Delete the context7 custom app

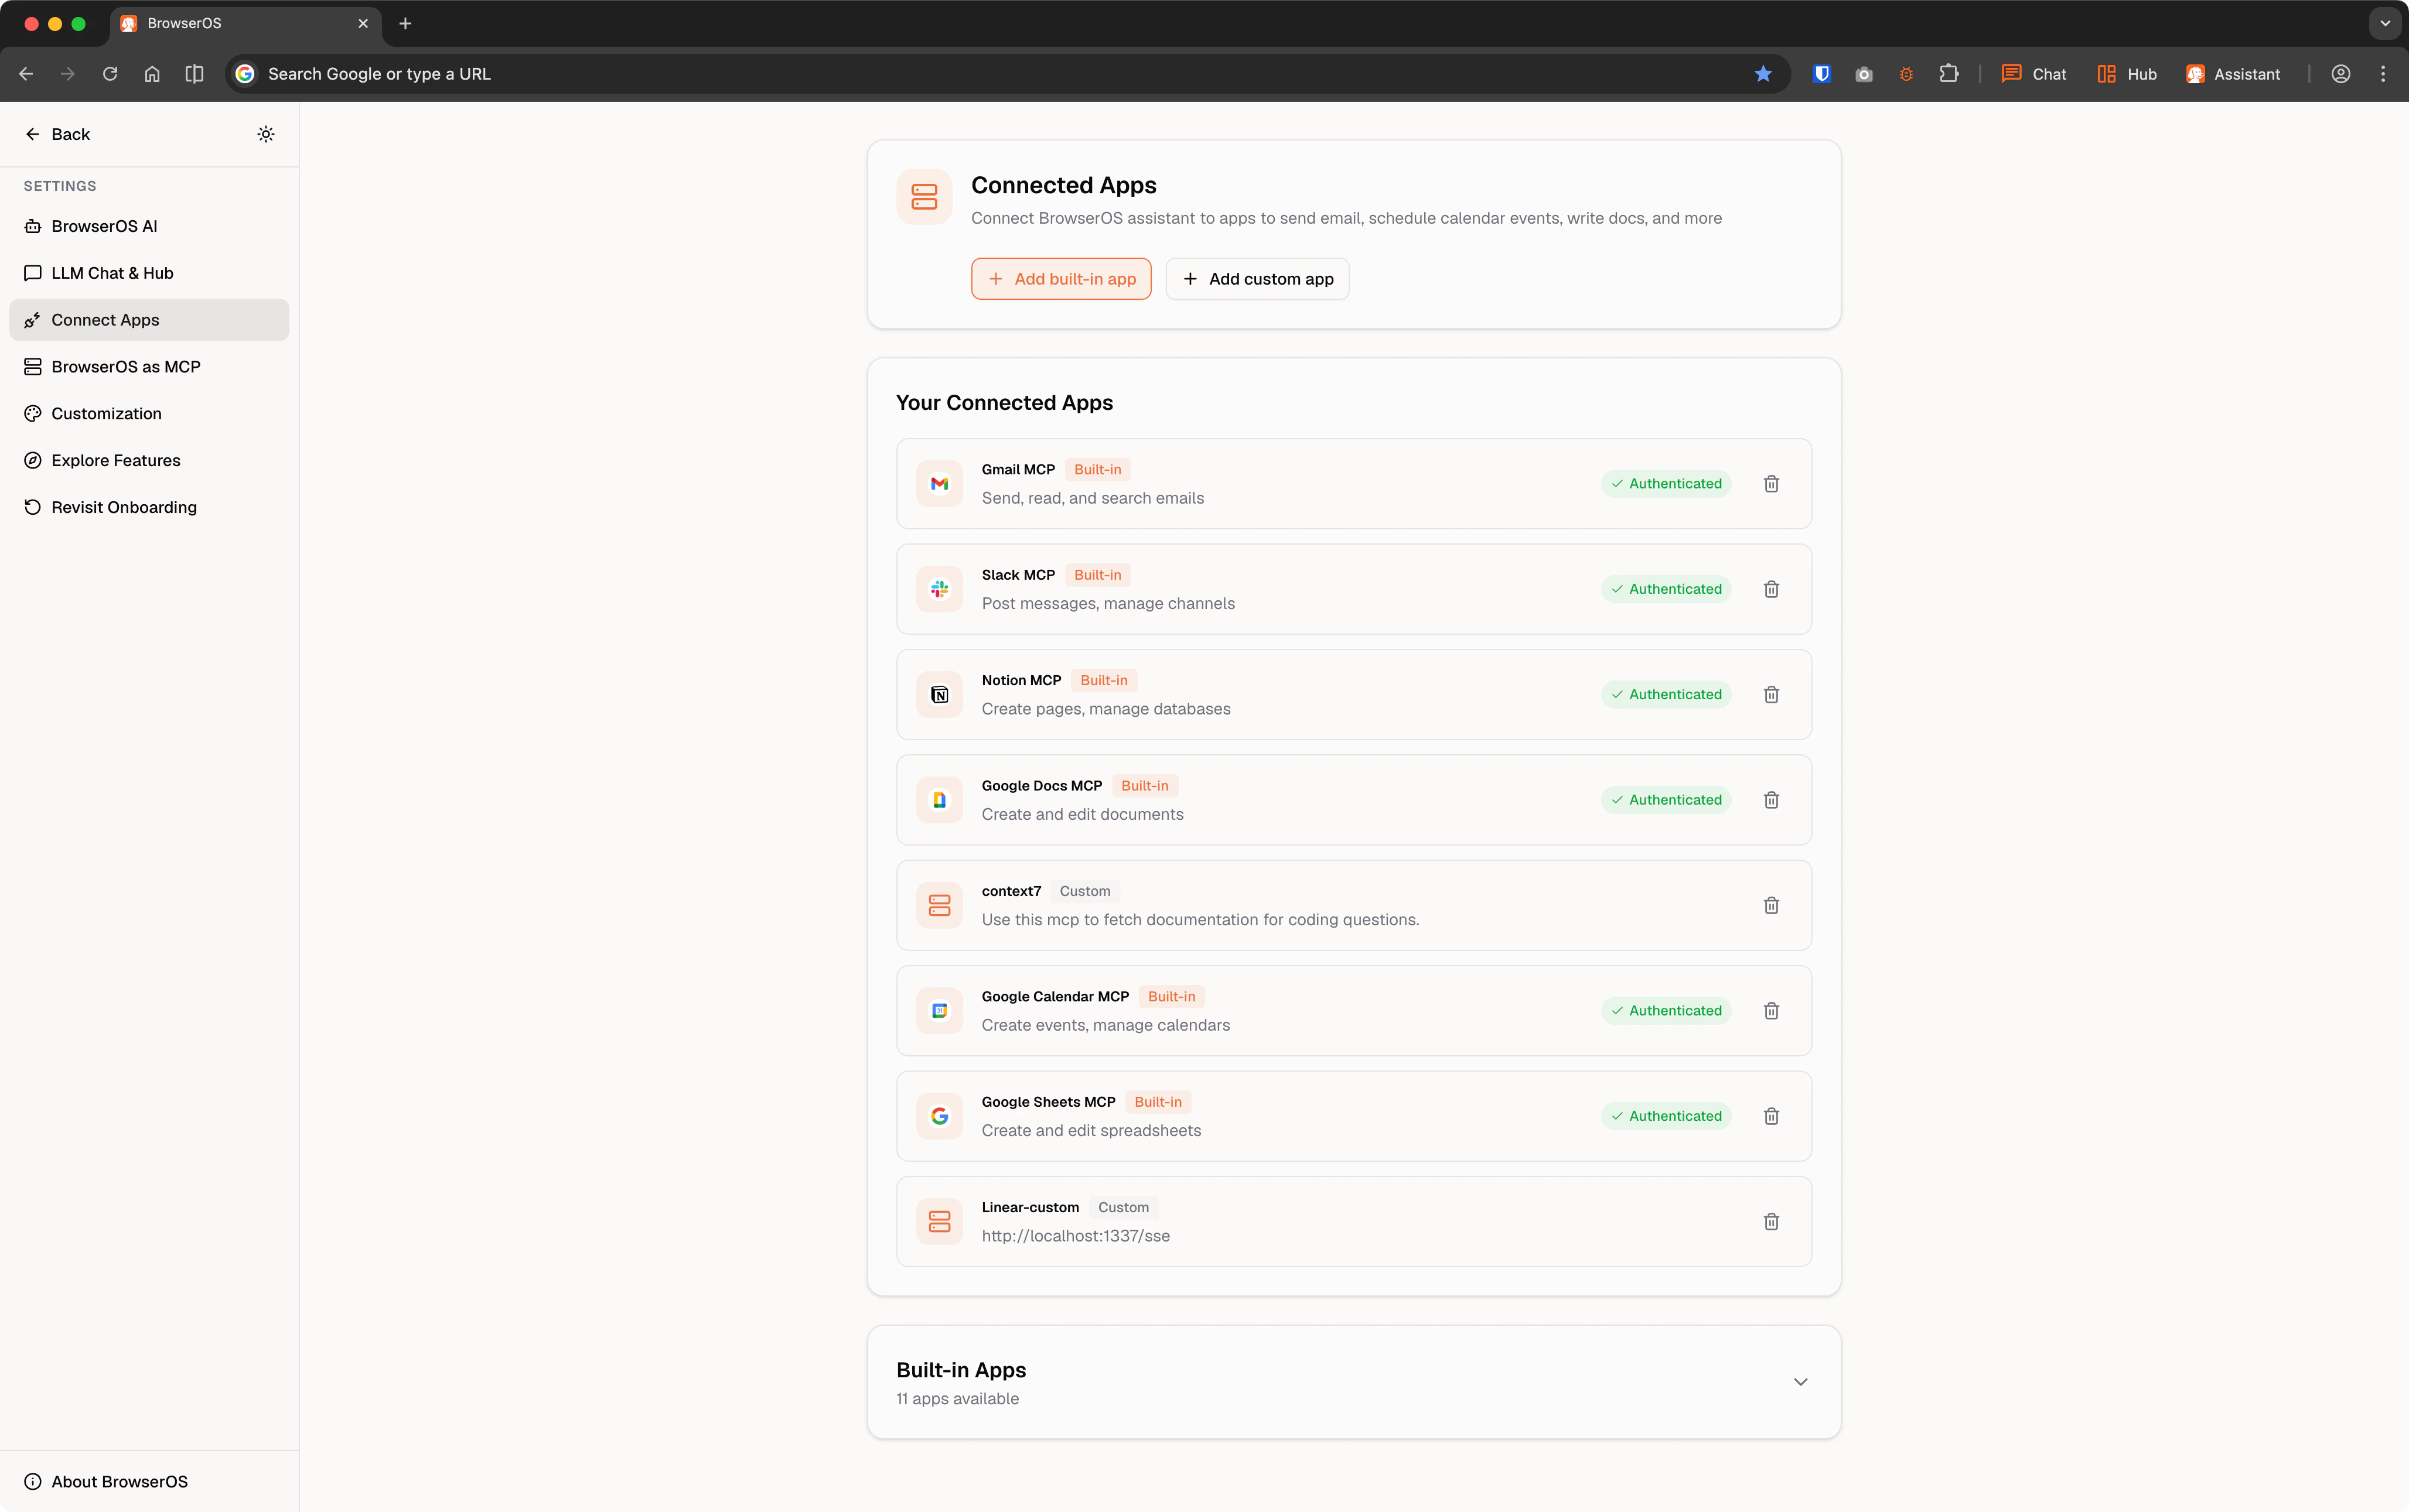1771,905
